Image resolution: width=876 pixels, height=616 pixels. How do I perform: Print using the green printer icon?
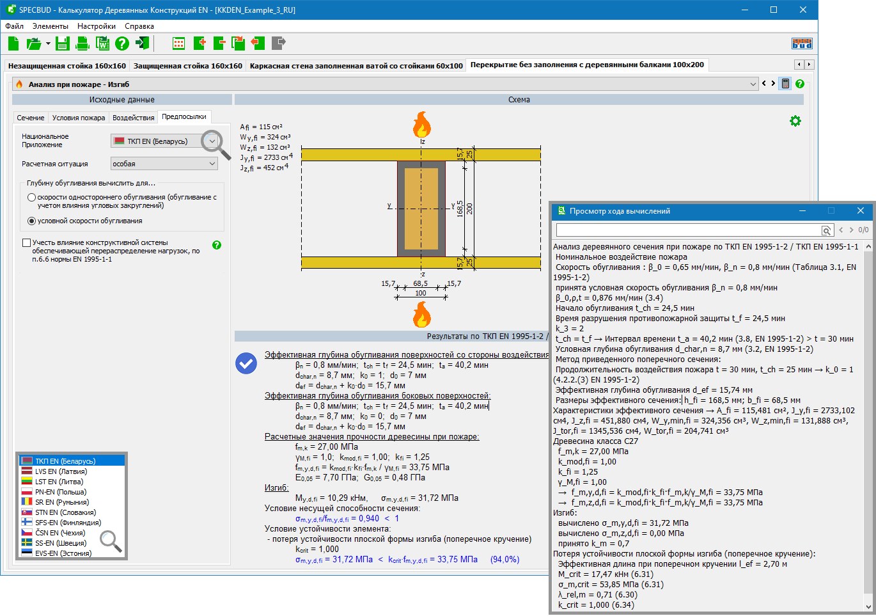click(82, 43)
